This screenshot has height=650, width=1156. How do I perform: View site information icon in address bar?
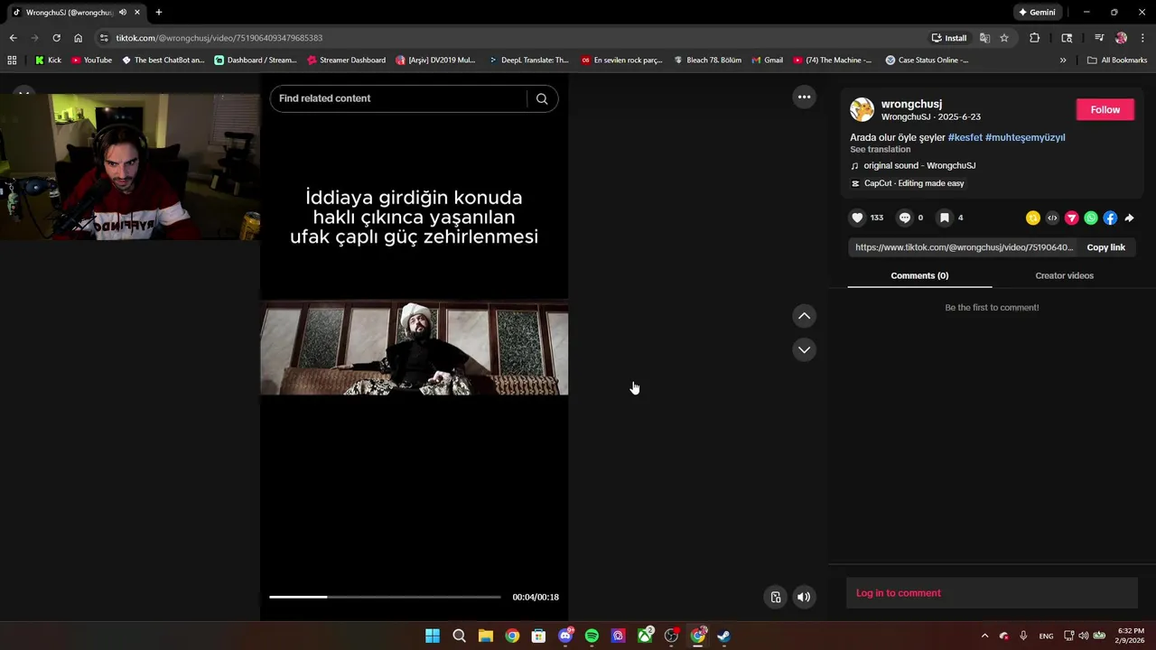(104, 38)
